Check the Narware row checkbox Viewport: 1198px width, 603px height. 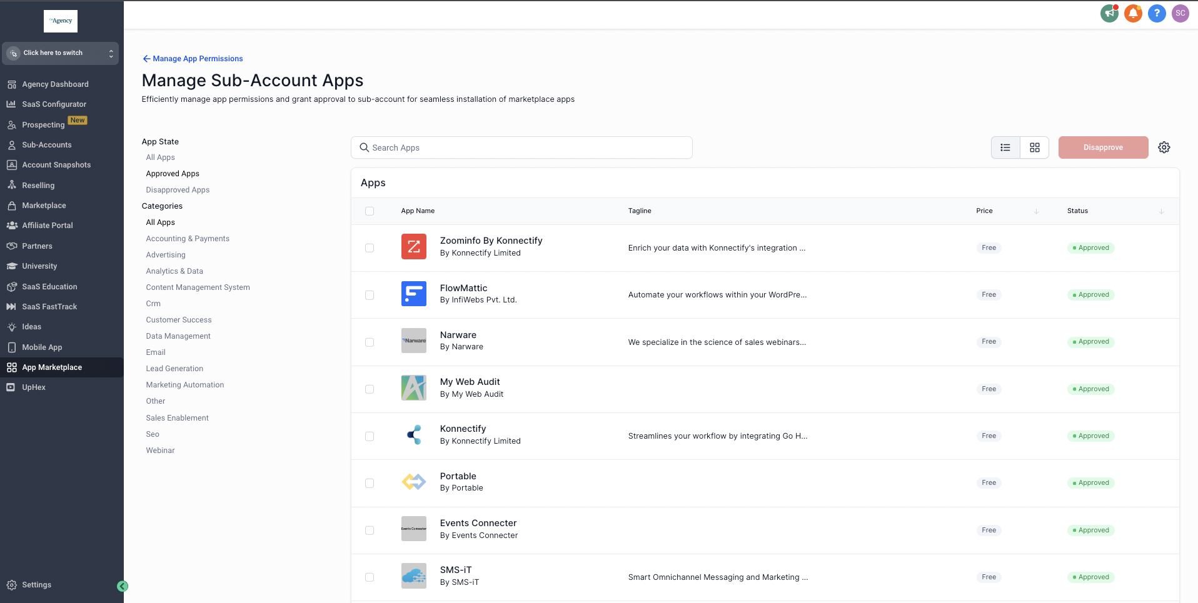click(x=370, y=342)
